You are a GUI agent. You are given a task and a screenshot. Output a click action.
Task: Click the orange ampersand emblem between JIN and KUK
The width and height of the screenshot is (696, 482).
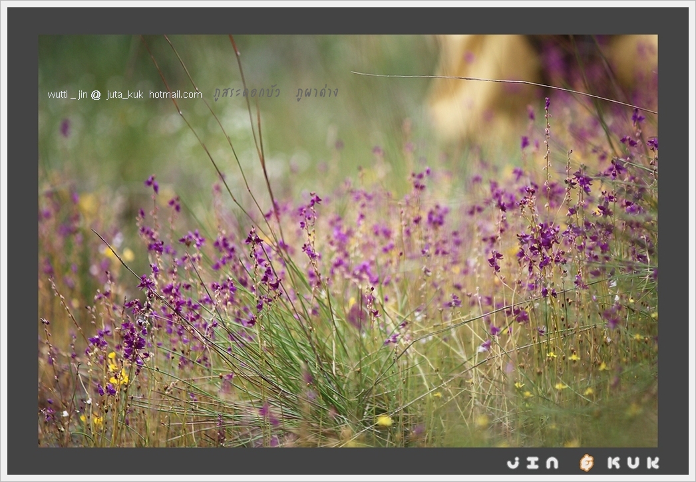[x=586, y=463]
